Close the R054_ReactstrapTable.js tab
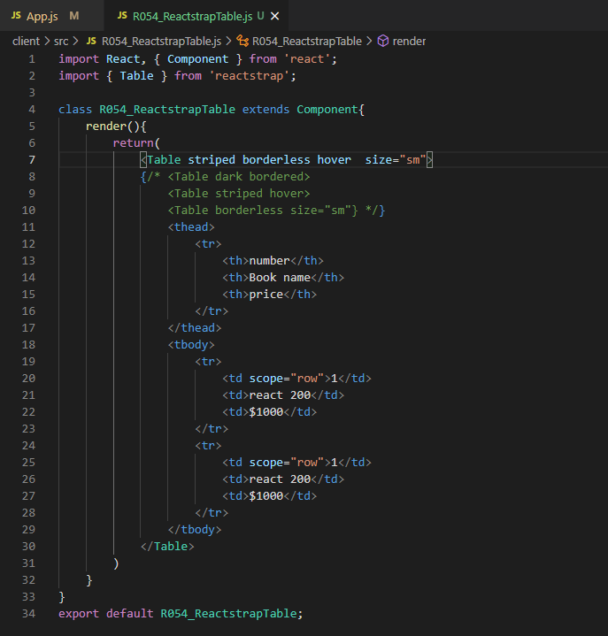Viewport: 608px width, 636px height. pos(274,16)
